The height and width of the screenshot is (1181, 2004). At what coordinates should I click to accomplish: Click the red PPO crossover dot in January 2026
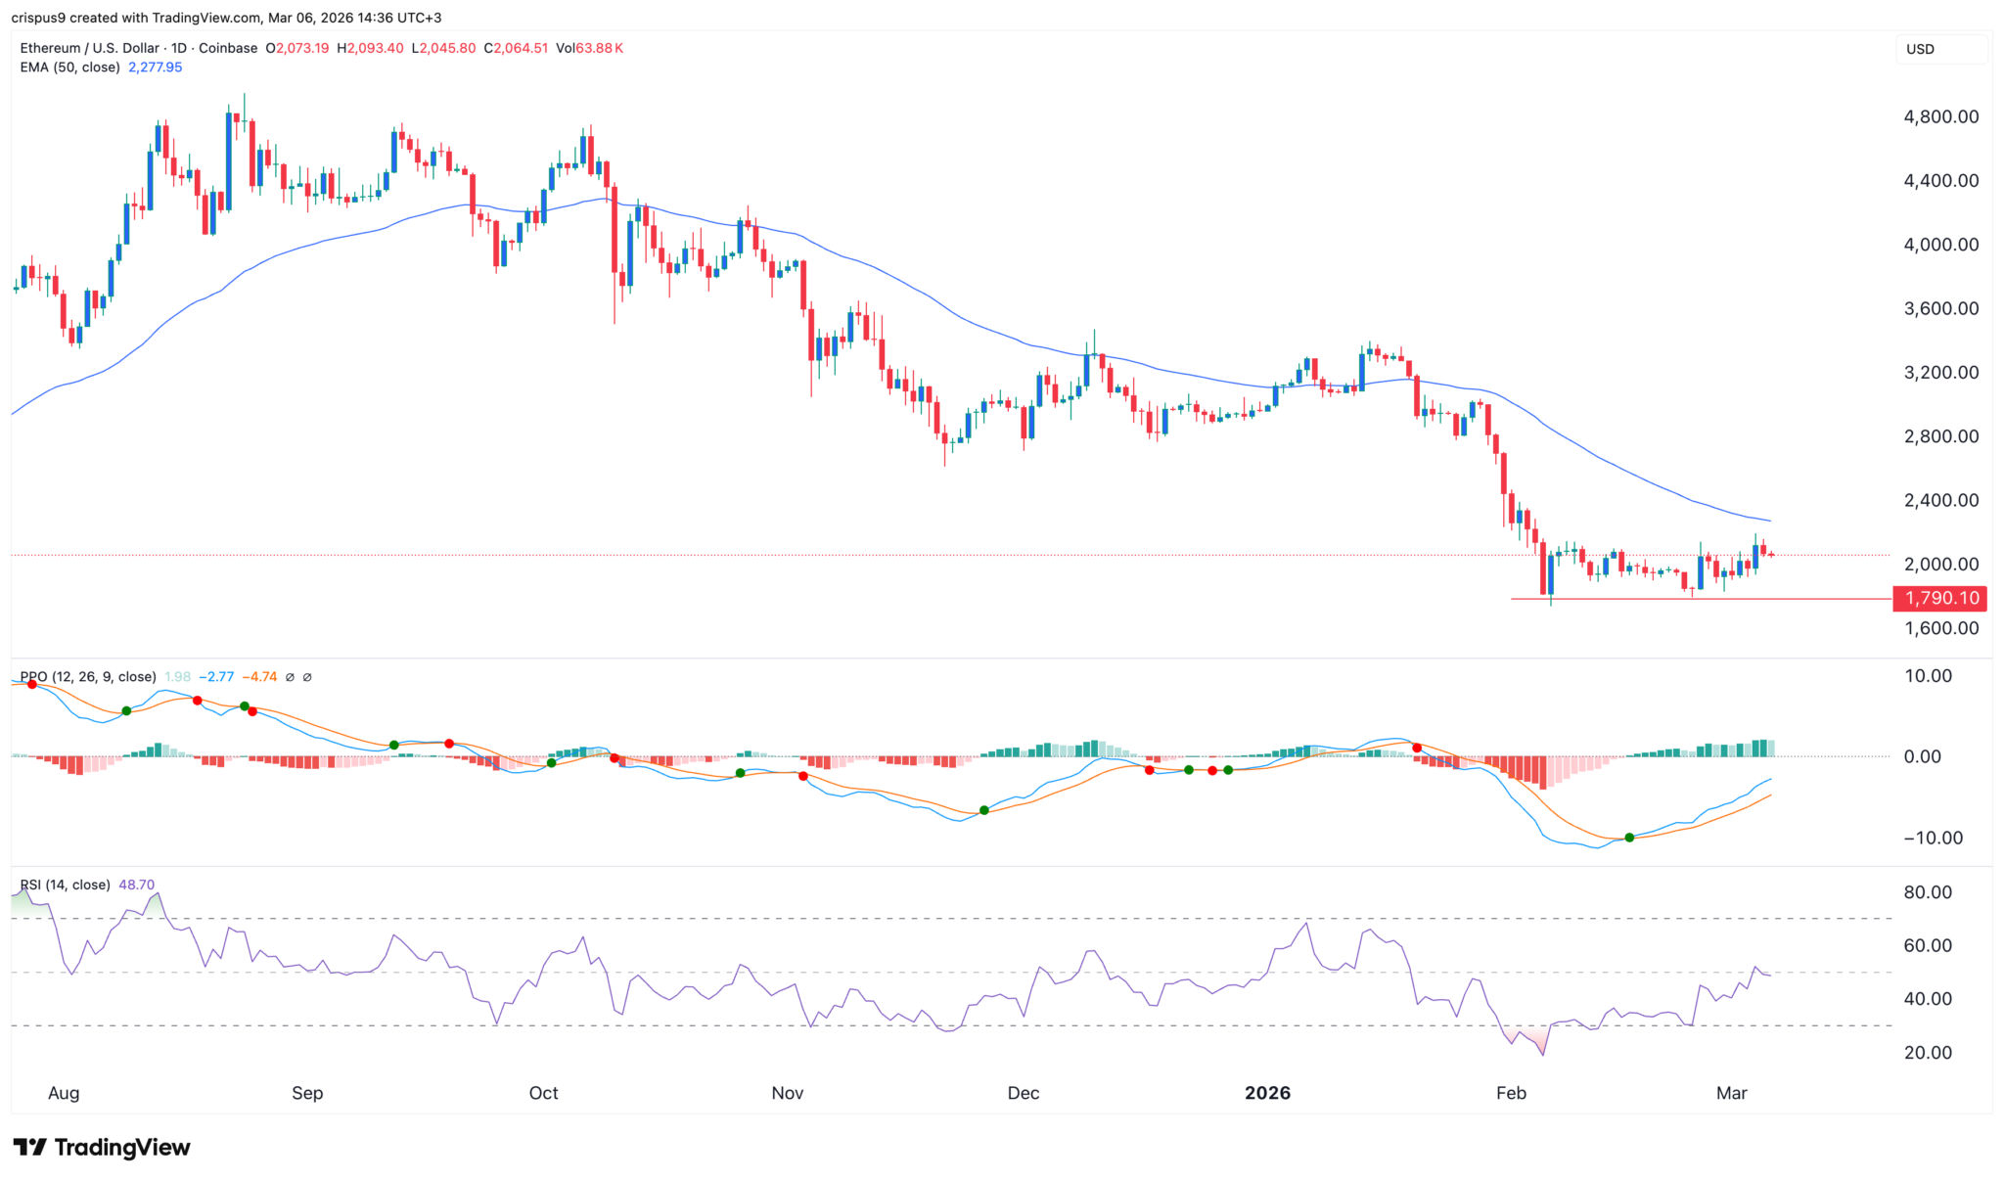point(1417,748)
